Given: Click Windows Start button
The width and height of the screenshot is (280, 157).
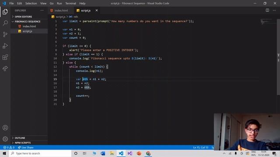Looking at the screenshot, I should coord(4,154).
